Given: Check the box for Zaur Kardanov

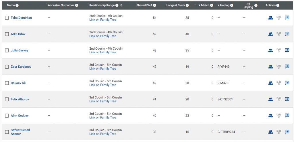Looking at the screenshot, I should [7, 67].
